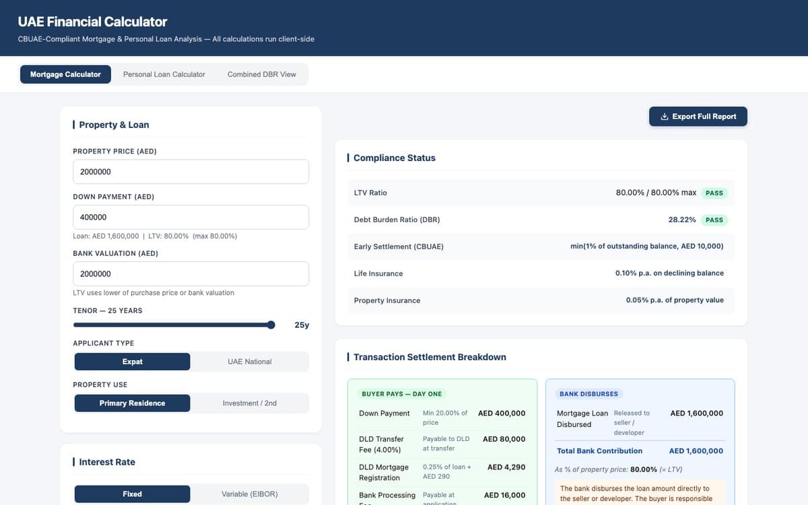Click the LTV Ratio PASS badge
The height and width of the screenshot is (505, 808).
point(714,193)
